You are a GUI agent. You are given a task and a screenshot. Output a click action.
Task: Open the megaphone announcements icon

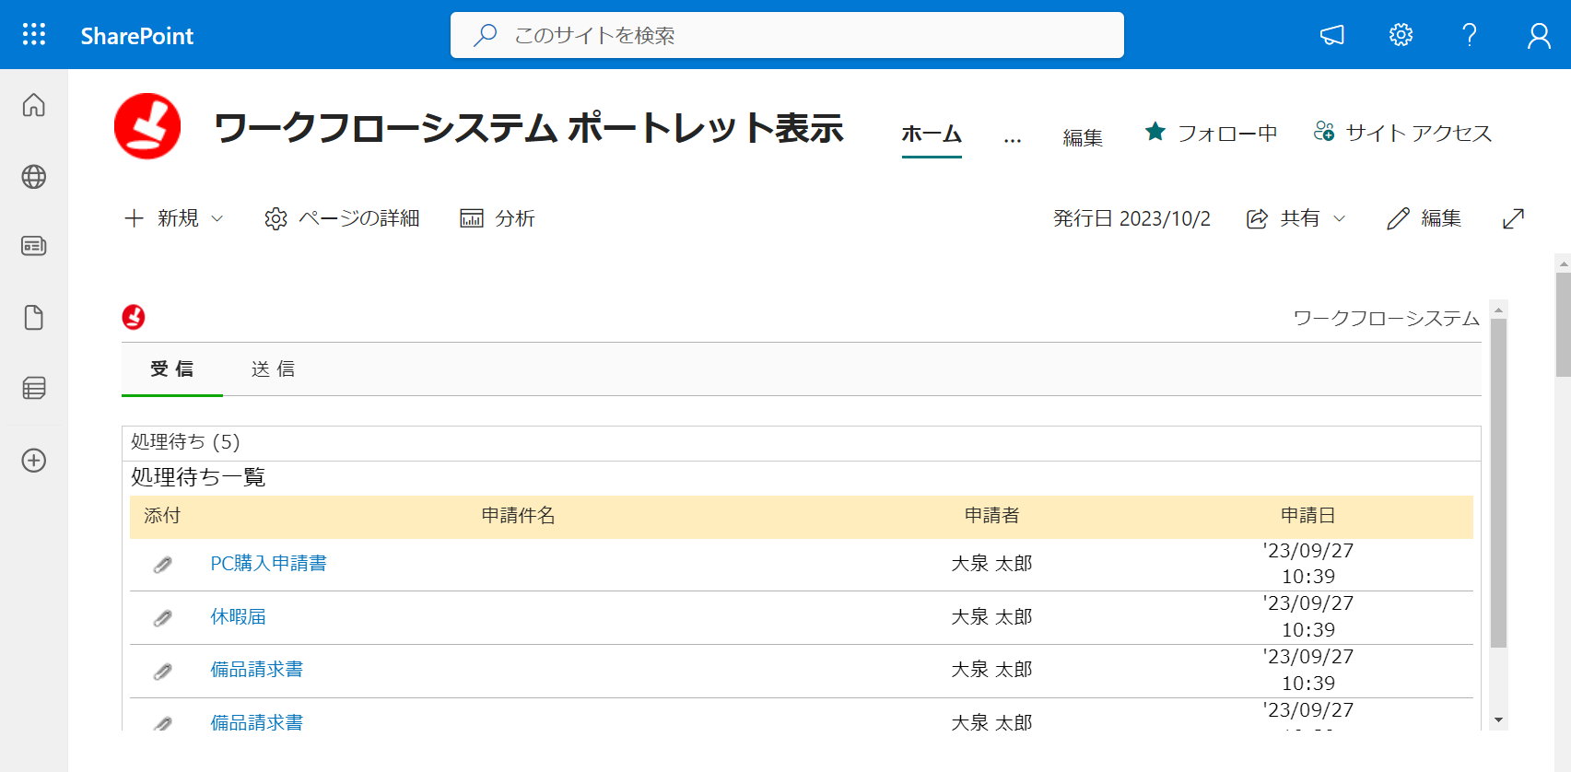(1332, 35)
